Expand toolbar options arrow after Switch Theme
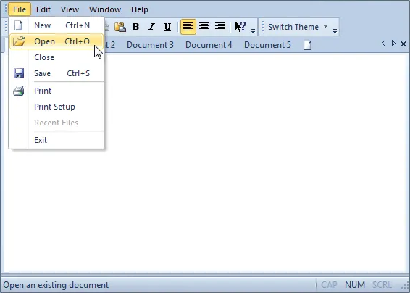410x293 pixels. click(x=335, y=31)
